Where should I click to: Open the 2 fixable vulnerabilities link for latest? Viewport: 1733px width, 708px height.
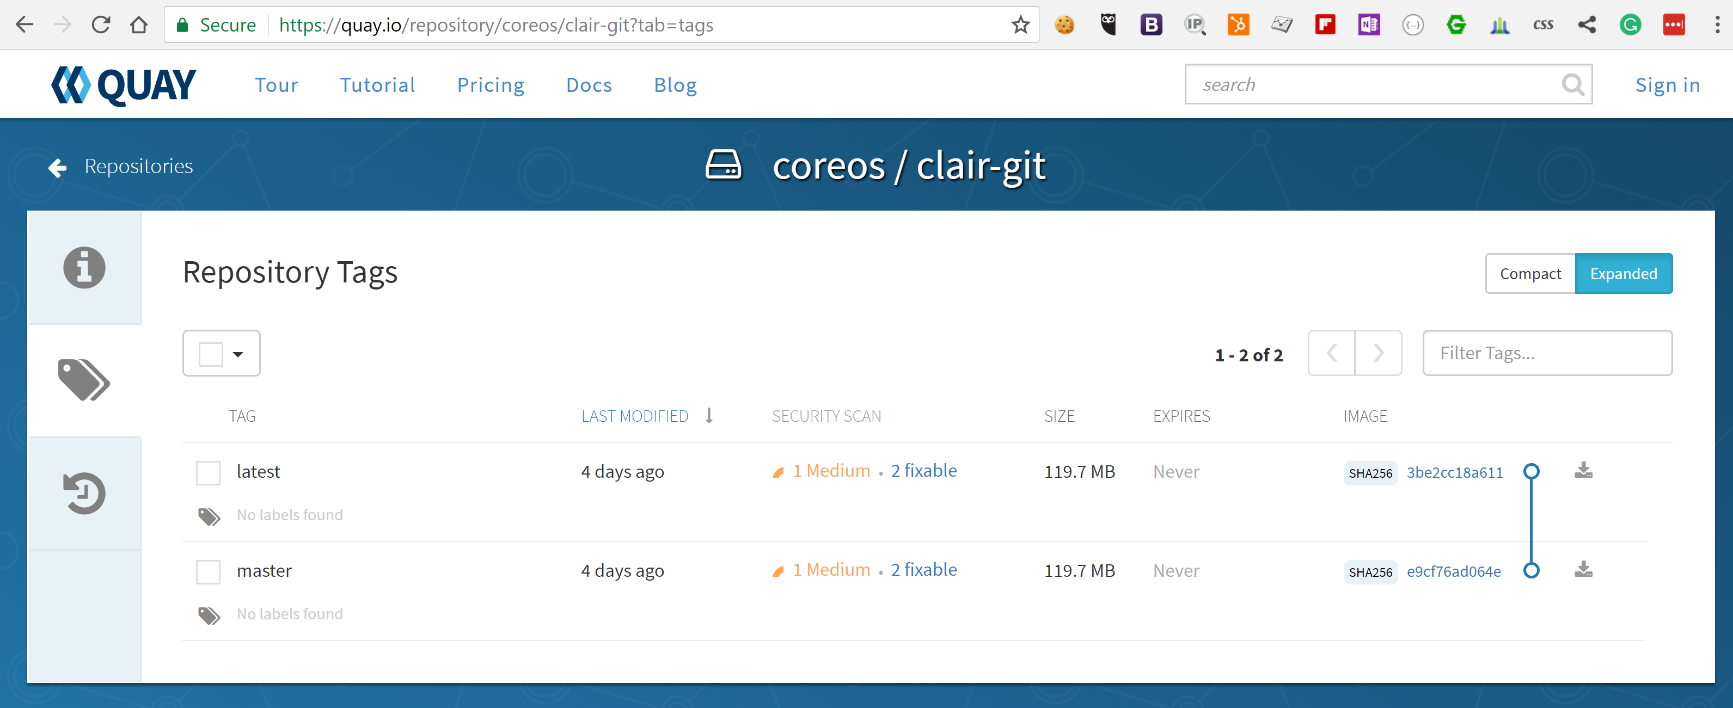point(924,471)
